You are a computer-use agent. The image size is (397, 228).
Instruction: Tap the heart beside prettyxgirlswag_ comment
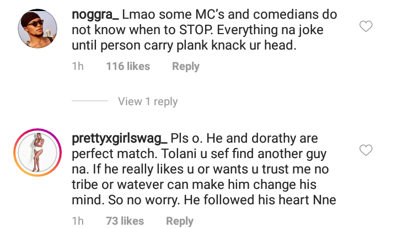click(366, 150)
